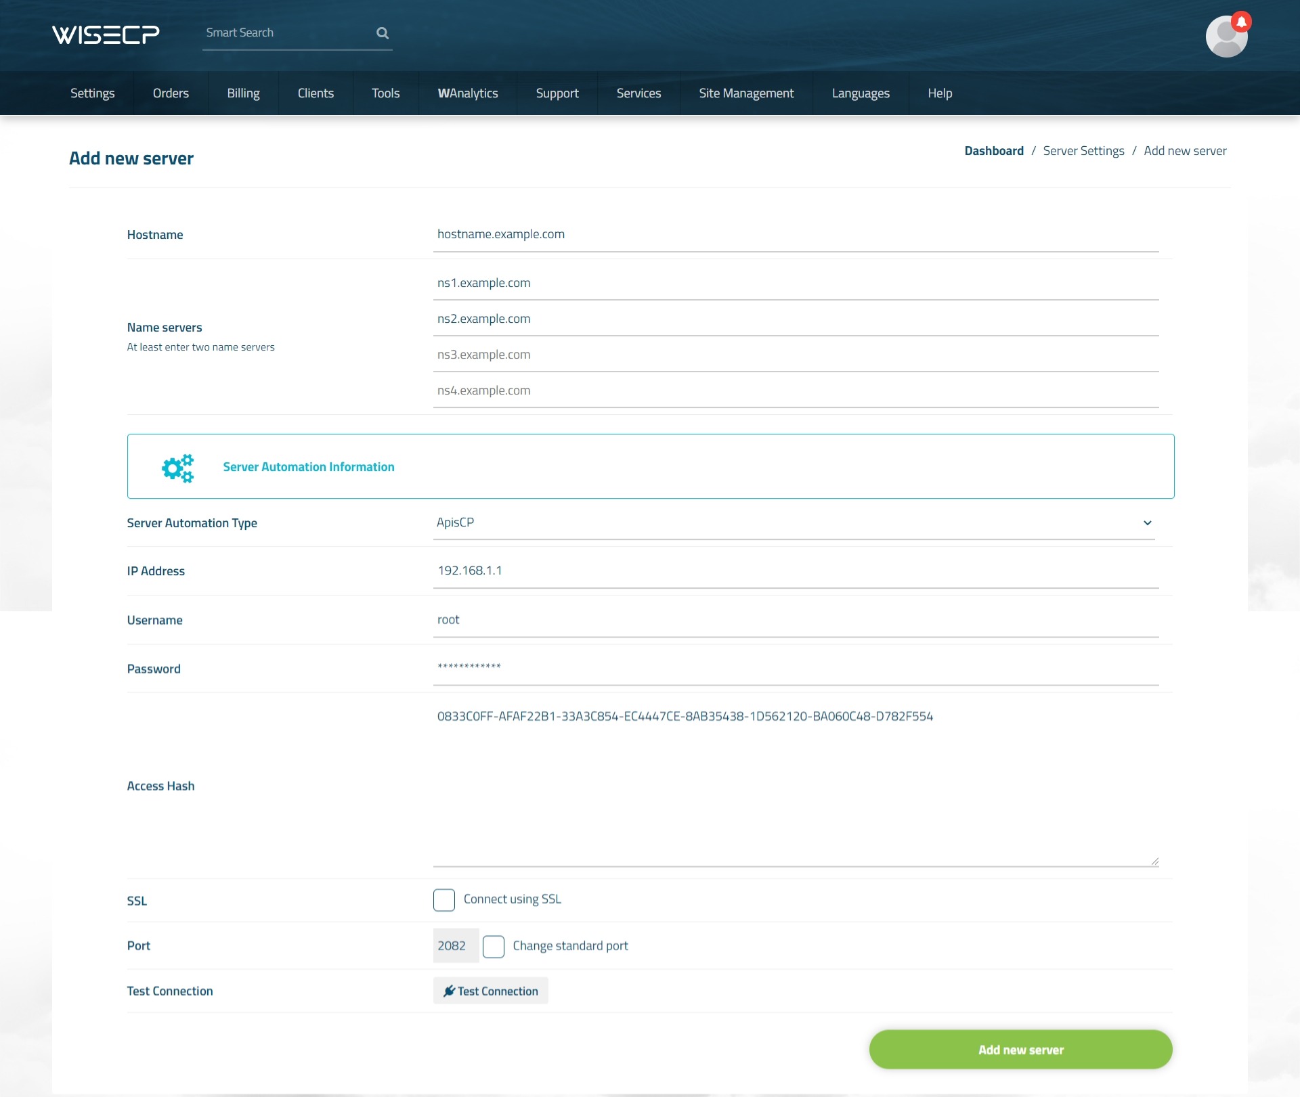This screenshot has height=1097, width=1300.
Task: Open the Settings menu
Action: click(x=93, y=93)
